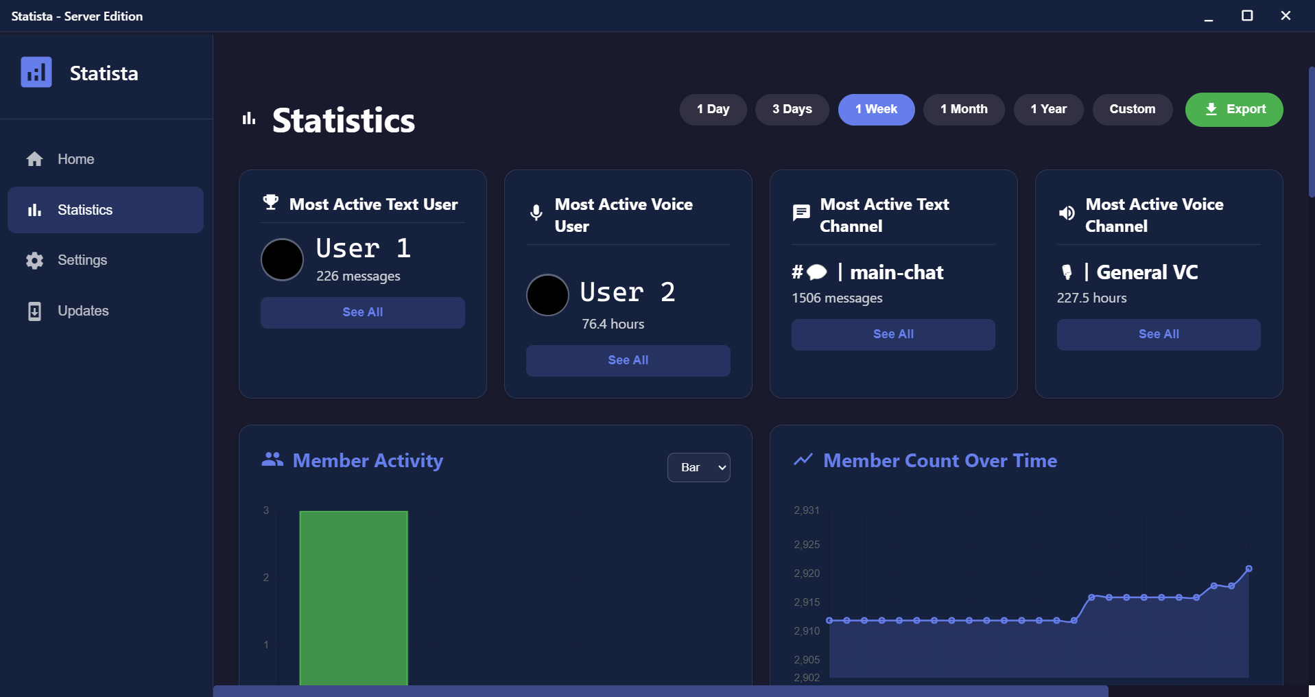Screen dimensions: 1315x697
Task: Click the trophy icon for Most Active Text User
Action: pos(270,202)
